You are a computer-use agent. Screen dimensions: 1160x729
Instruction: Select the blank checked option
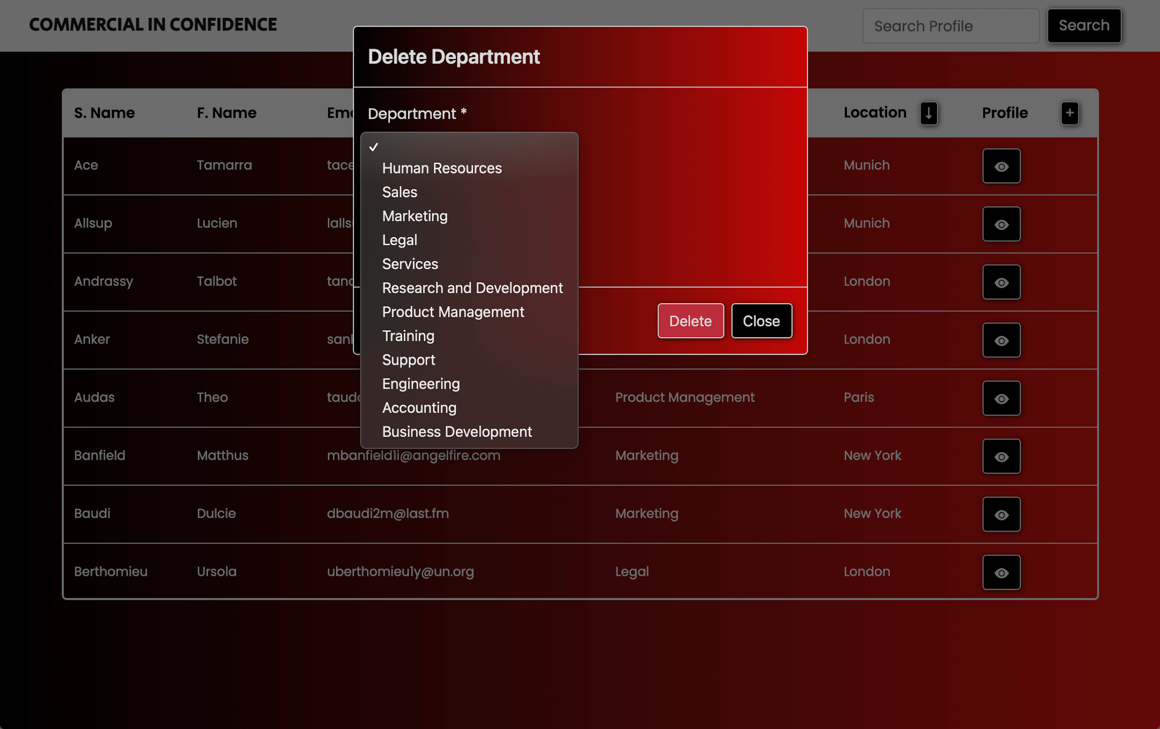click(x=469, y=147)
